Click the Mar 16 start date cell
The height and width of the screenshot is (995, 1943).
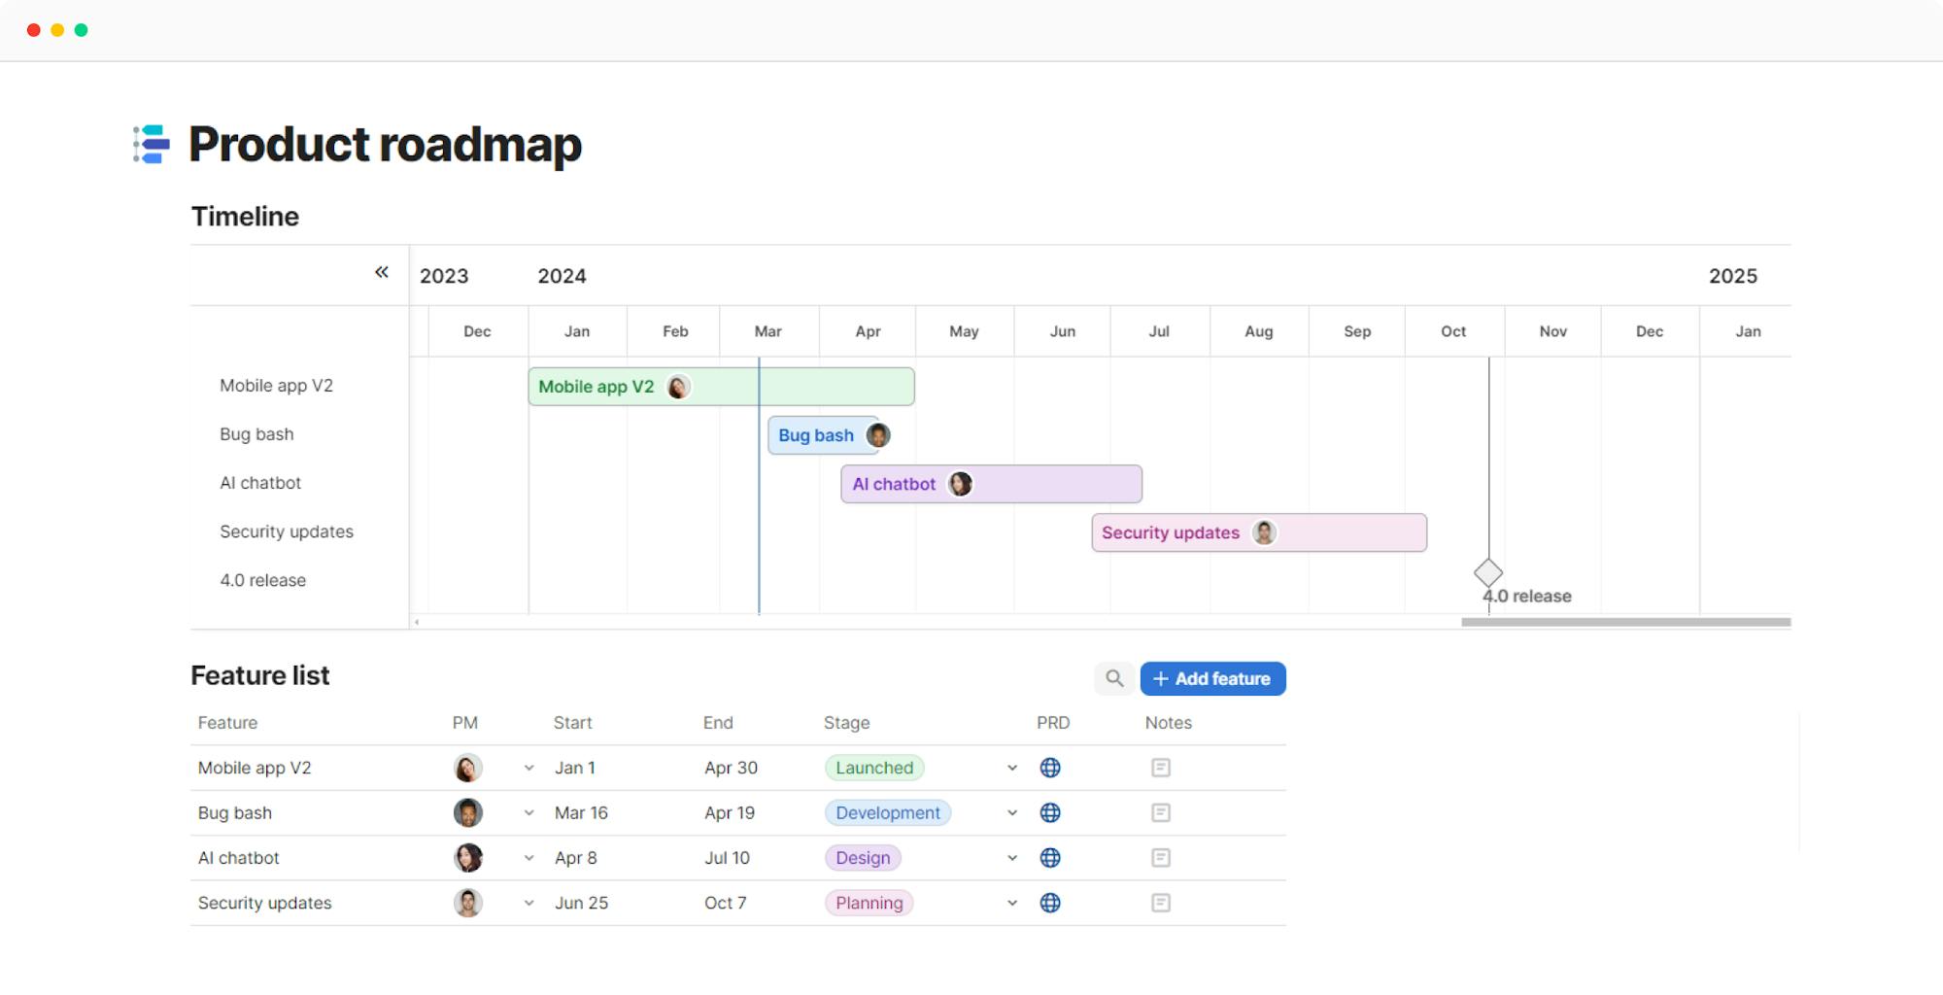coord(581,812)
